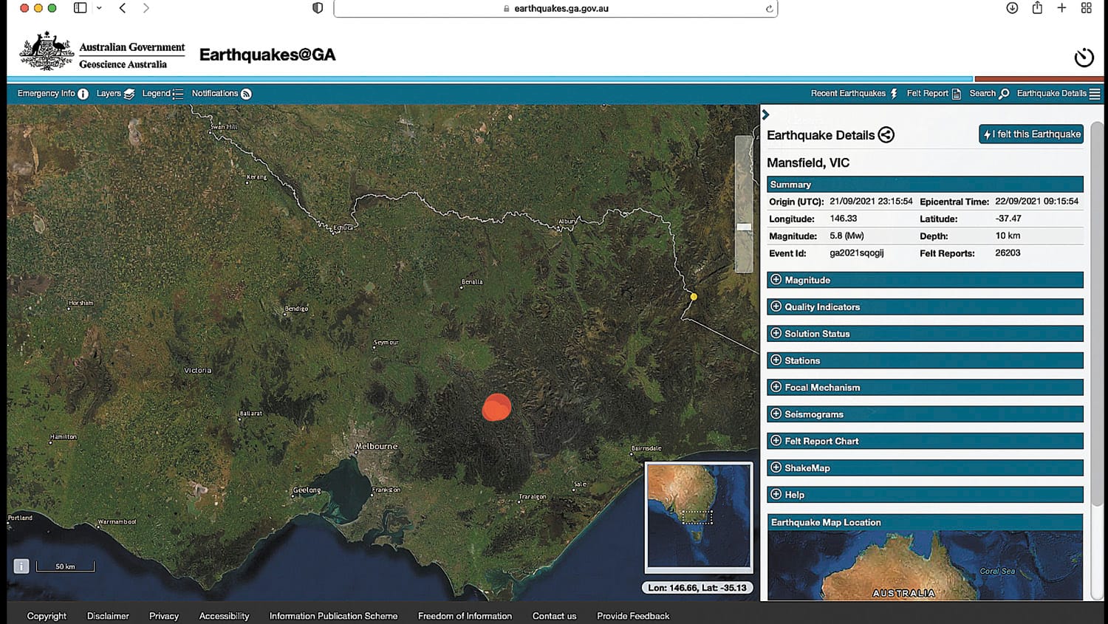Click the red earthquake epicentre marker
Screen dimensions: 1108x624
click(496, 407)
